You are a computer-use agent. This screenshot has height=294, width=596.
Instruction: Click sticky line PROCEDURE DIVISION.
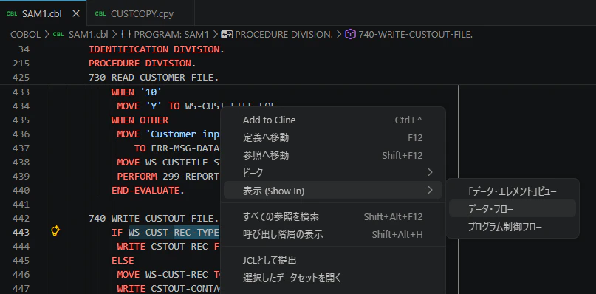142,63
